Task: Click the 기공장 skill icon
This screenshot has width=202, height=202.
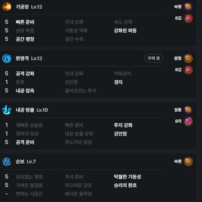Action: click(x=7, y=7)
